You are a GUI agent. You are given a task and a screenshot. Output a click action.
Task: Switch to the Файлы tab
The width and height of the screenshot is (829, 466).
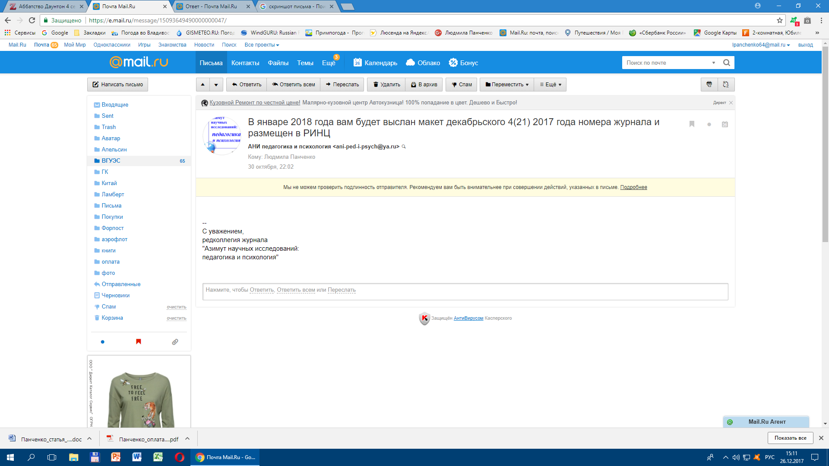point(278,63)
